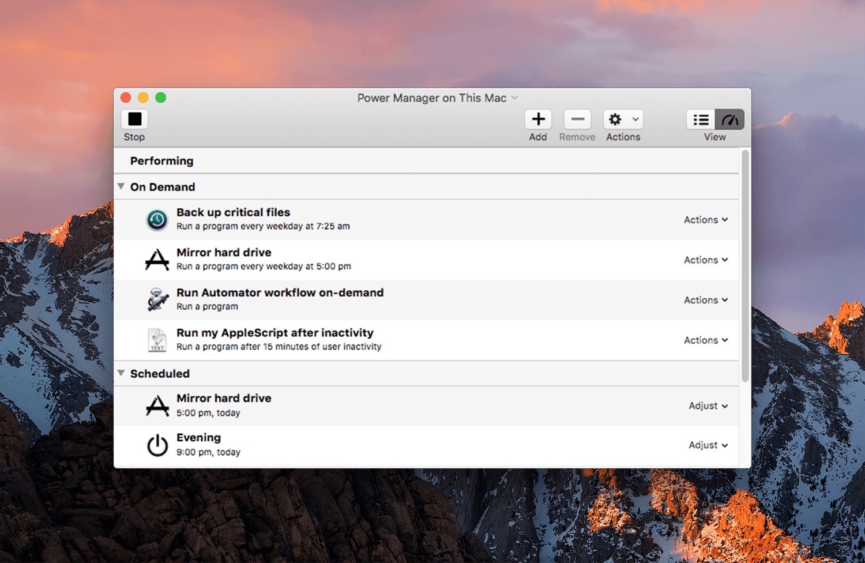Open Actions menu for Run my AppleScript
This screenshot has width=865, height=563.
pos(706,340)
